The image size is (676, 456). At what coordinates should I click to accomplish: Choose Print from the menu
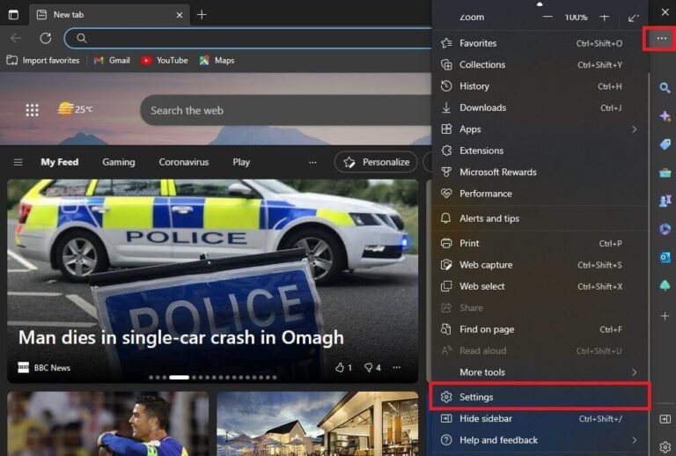click(540, 244)
